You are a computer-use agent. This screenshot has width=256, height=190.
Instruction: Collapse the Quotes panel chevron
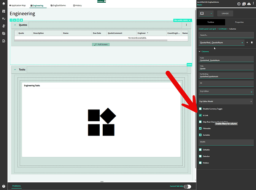coord(15,25)
